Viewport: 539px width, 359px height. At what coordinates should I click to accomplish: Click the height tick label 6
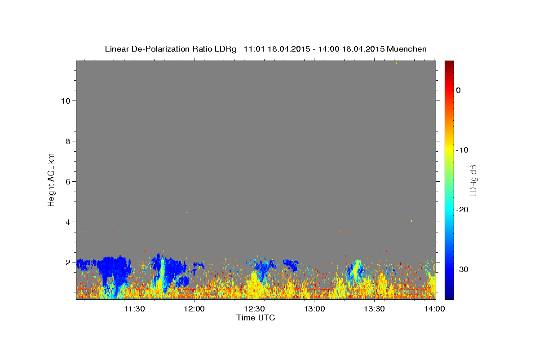(x=69, y=182)
